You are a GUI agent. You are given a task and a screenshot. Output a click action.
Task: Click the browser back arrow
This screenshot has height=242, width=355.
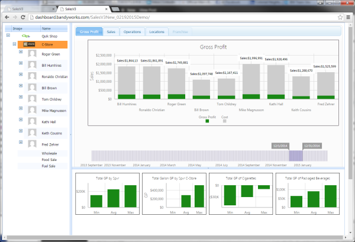[7, 17]
